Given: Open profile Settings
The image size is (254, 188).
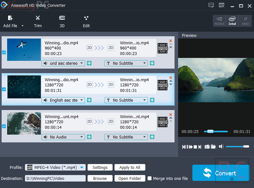Looking at the screenshot, I should 100,167.
